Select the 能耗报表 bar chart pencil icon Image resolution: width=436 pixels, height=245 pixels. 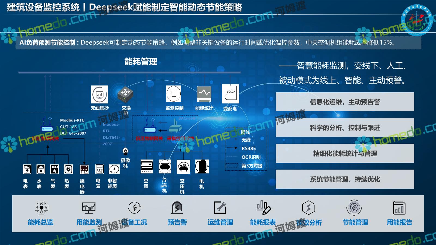coord(264,207)
